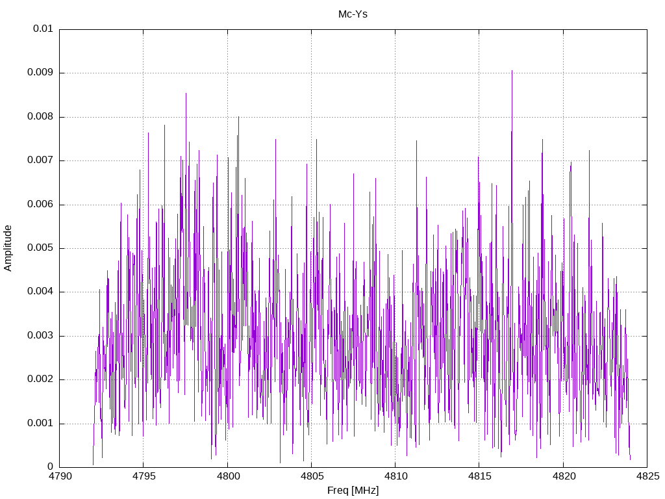Click the 0.001 y-axis tick label
The height and width of the screenshot is (499, 665).
pos(40,424)
